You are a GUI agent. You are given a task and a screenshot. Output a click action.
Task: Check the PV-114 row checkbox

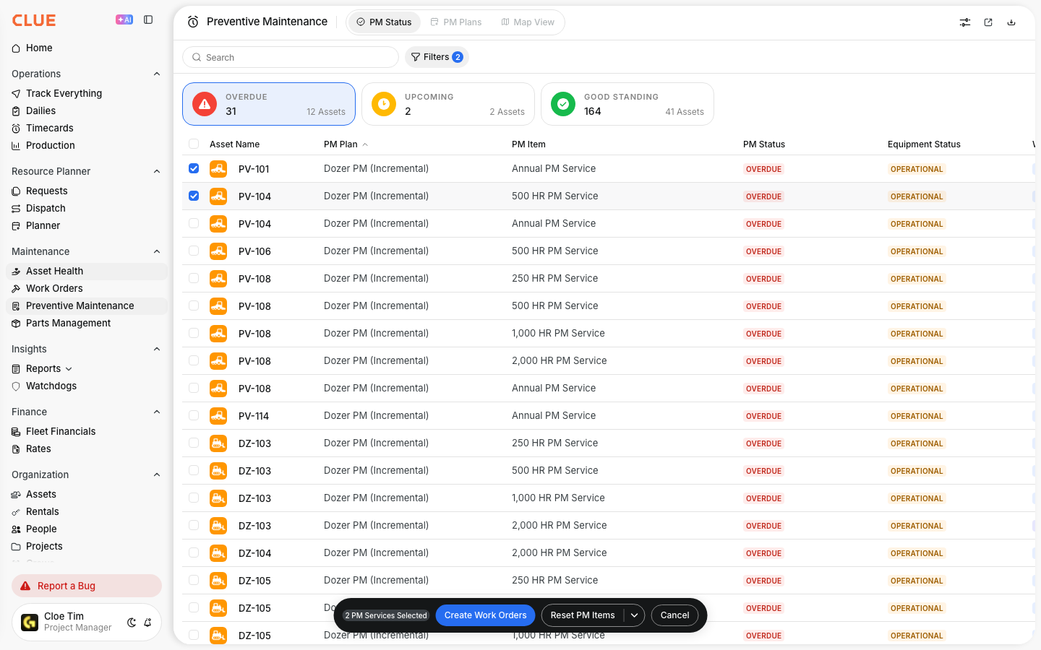[x=194, y=415]
